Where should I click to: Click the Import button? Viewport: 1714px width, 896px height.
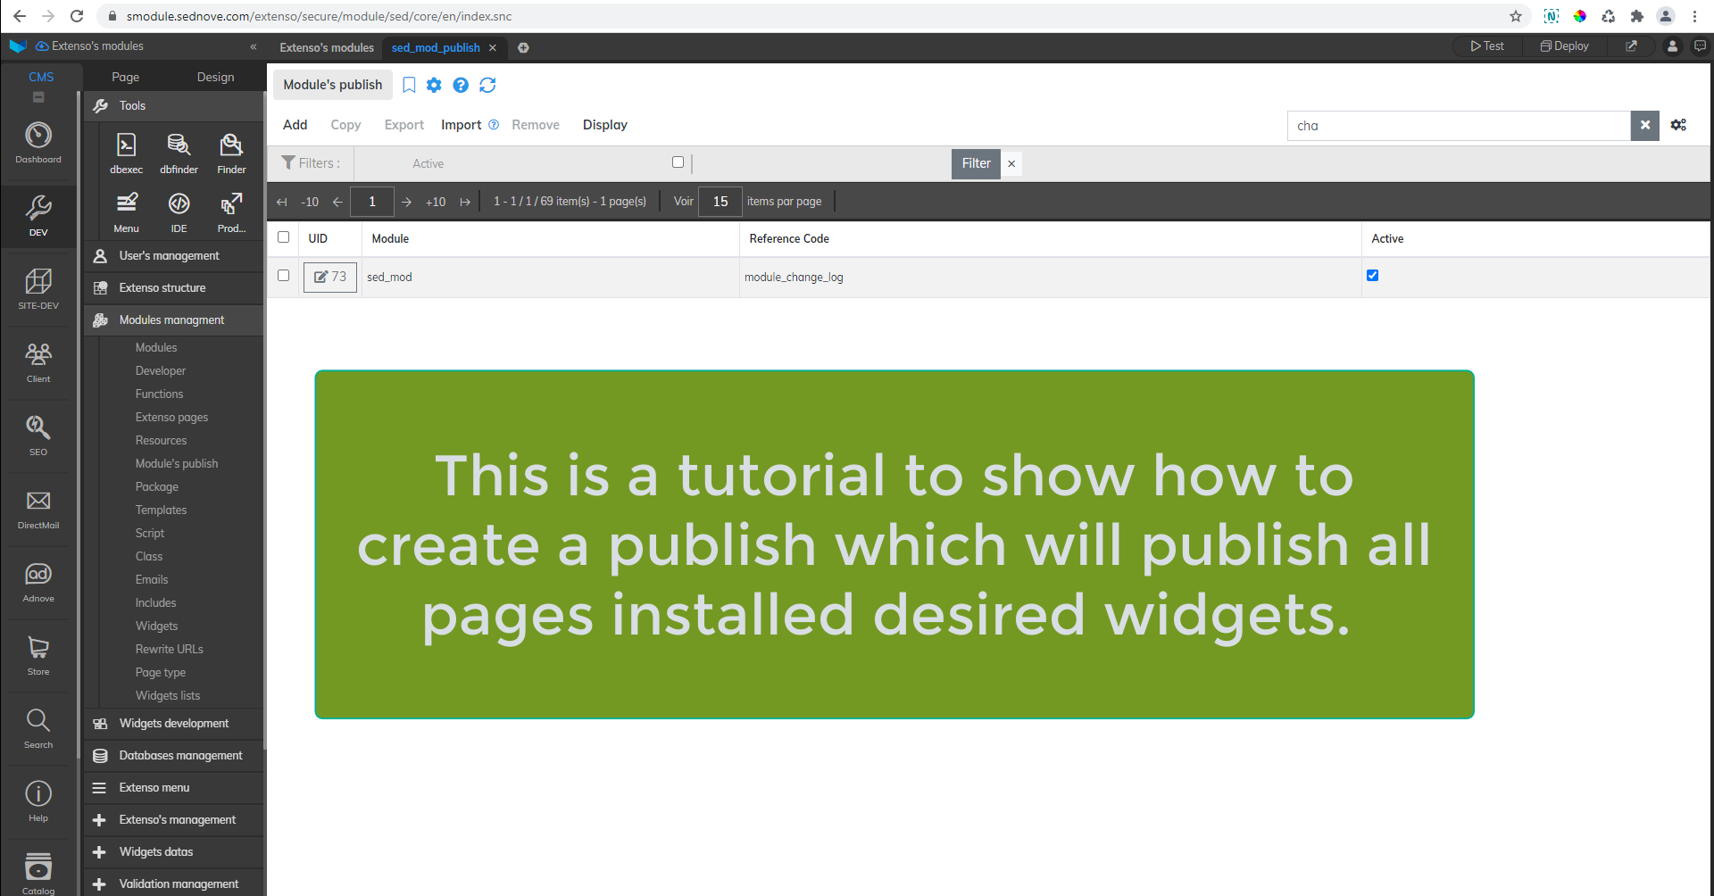[x=461, y=125]
